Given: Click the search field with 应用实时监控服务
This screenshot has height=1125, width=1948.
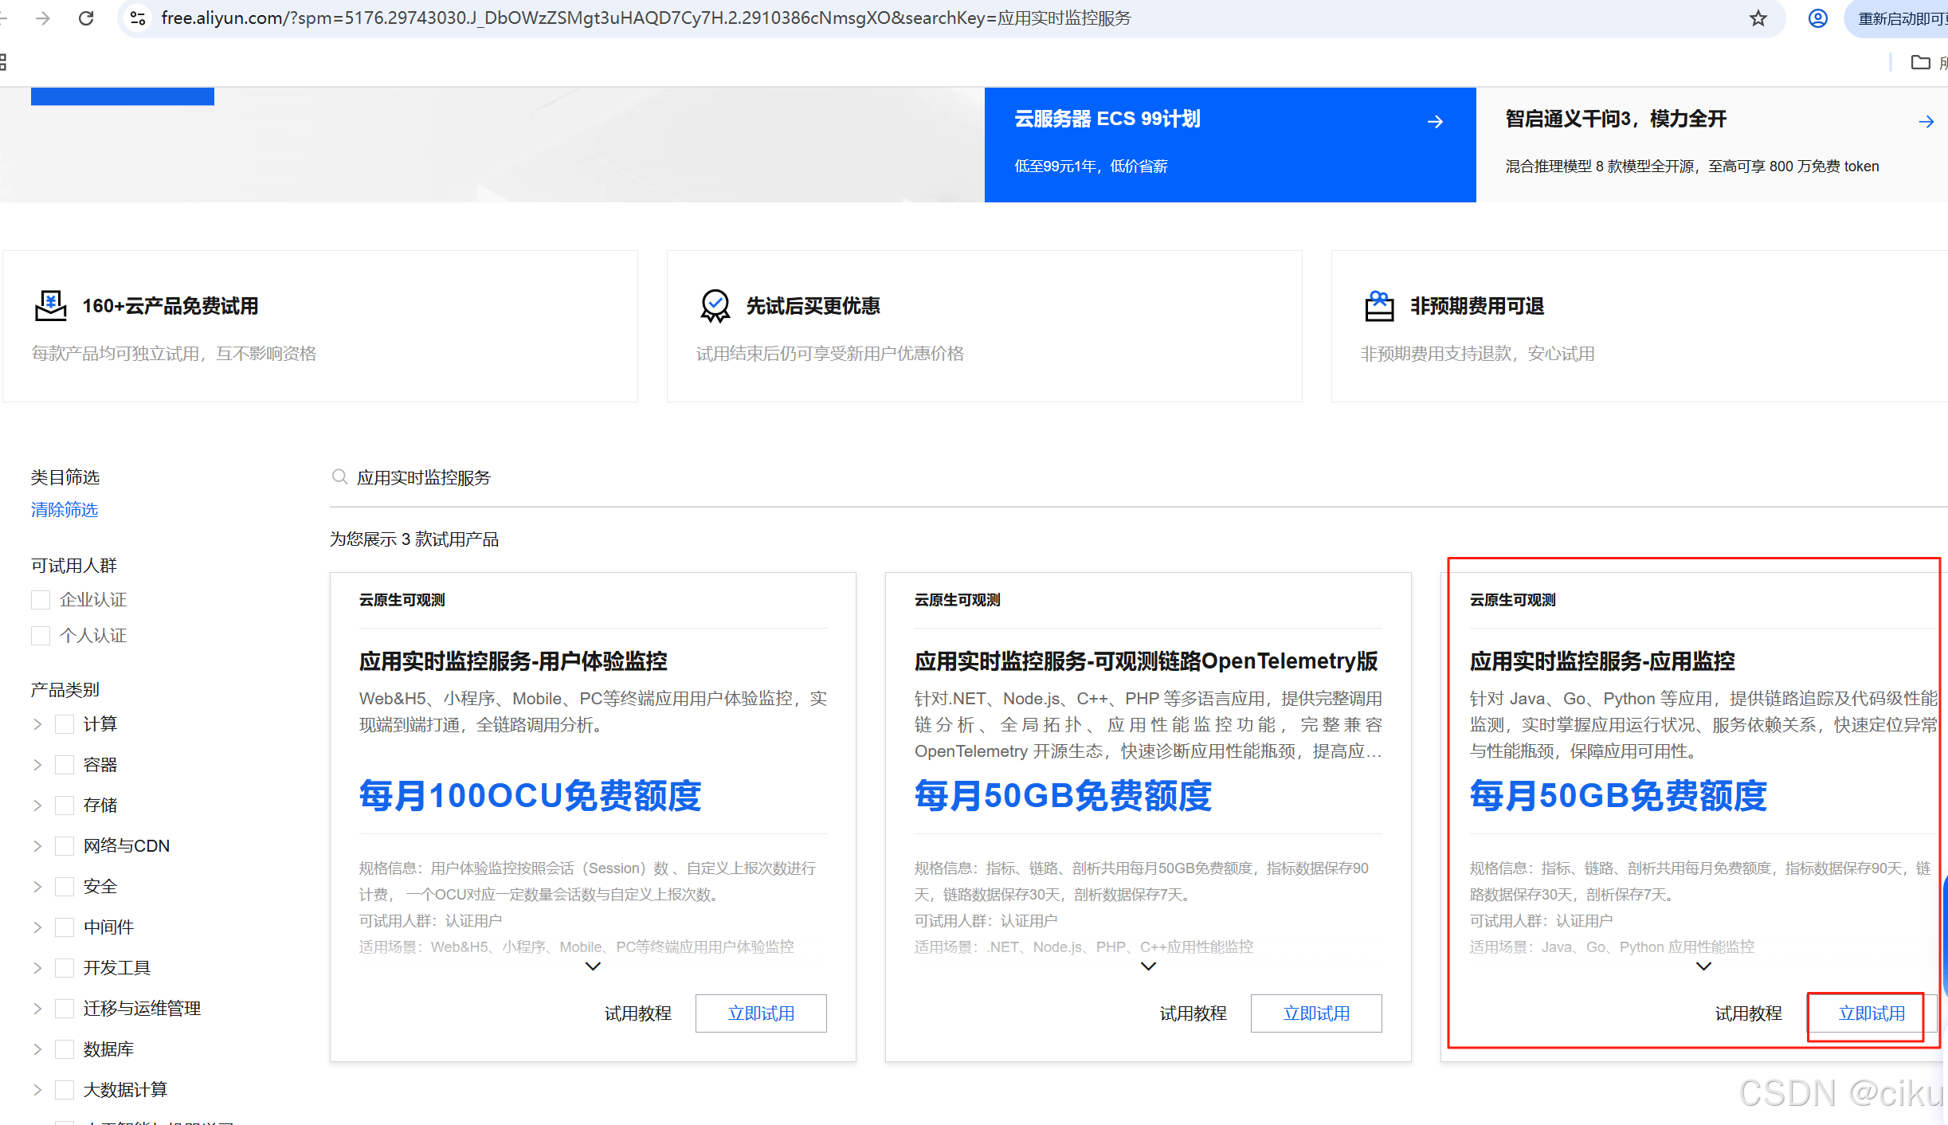Looking at the screenshot, I should click(1139, 477).
